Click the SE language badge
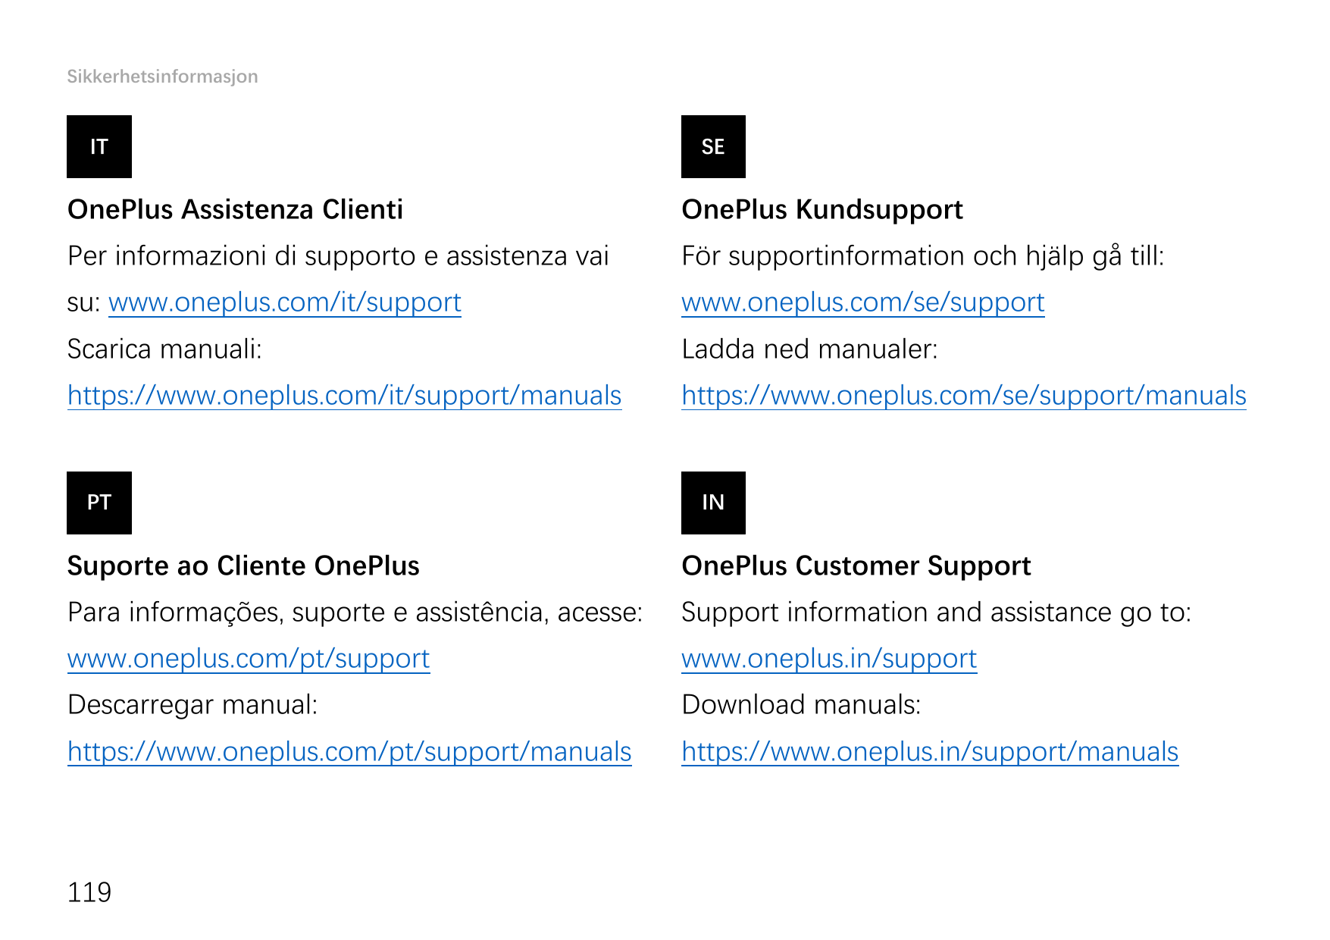The image size is (1330, 940). (x=713, y=146)
